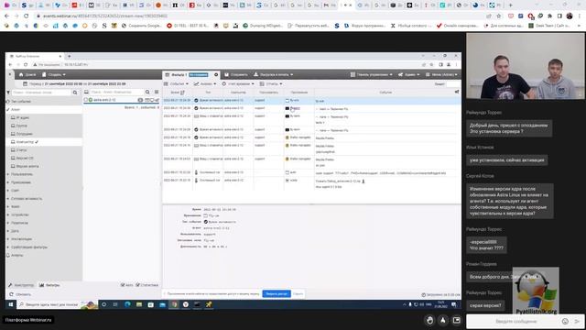Image resolution: width=586 pixels, height=330 pixels.
Task: Reload the outer webinar browser page
Action: point(26,16)
